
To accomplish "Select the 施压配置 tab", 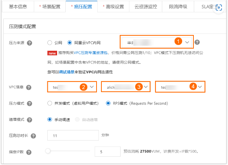I will (82, 6).
